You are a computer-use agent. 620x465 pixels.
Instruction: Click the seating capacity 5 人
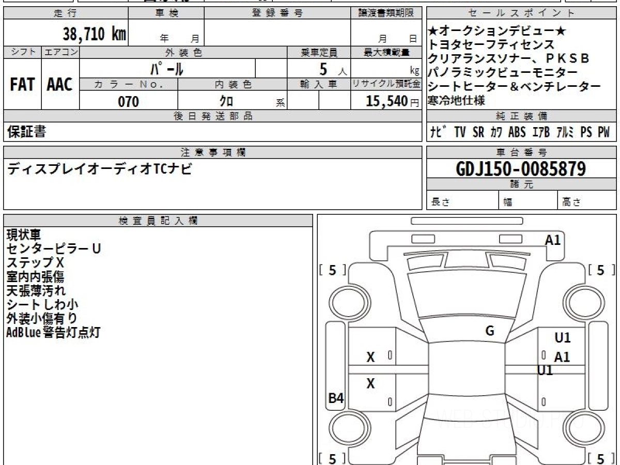pyautogui.click(x=333, y=69)
